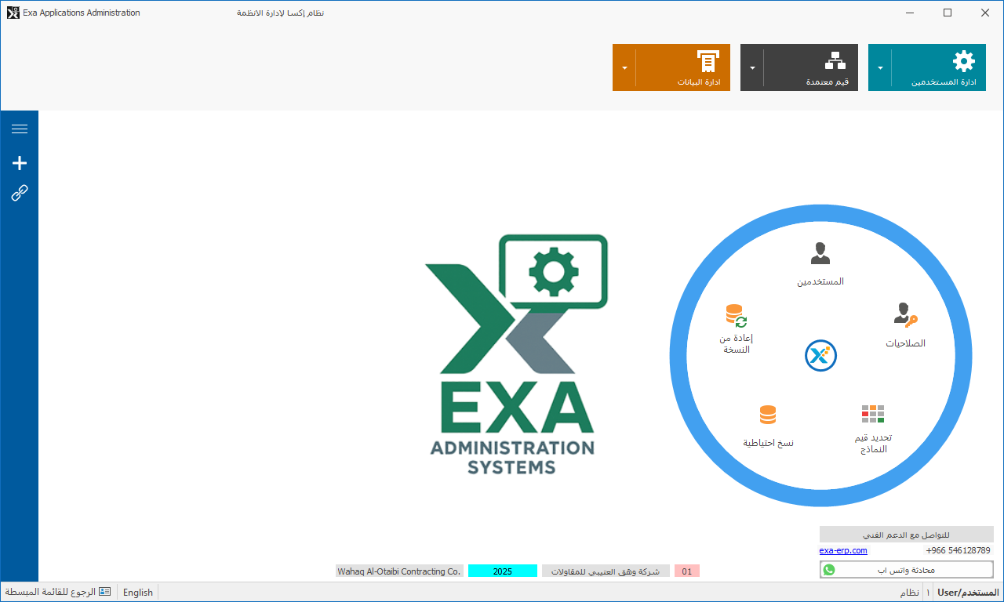Click the شركة وهق العتيبي للمقاولات label
This screenshot has width=1004, height=602.
606,571
